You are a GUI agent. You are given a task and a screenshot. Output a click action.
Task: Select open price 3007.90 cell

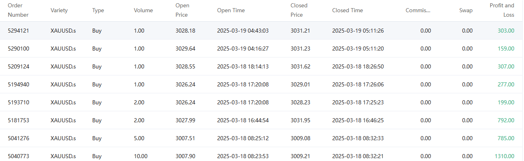[185, 156]
